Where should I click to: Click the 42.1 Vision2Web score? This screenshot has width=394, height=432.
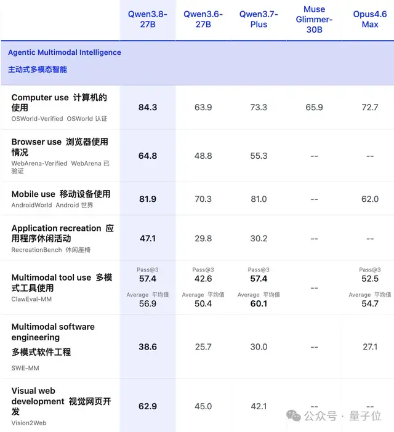pos(259,406)
